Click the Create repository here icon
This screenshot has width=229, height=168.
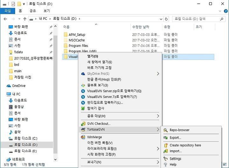point(166,145)
